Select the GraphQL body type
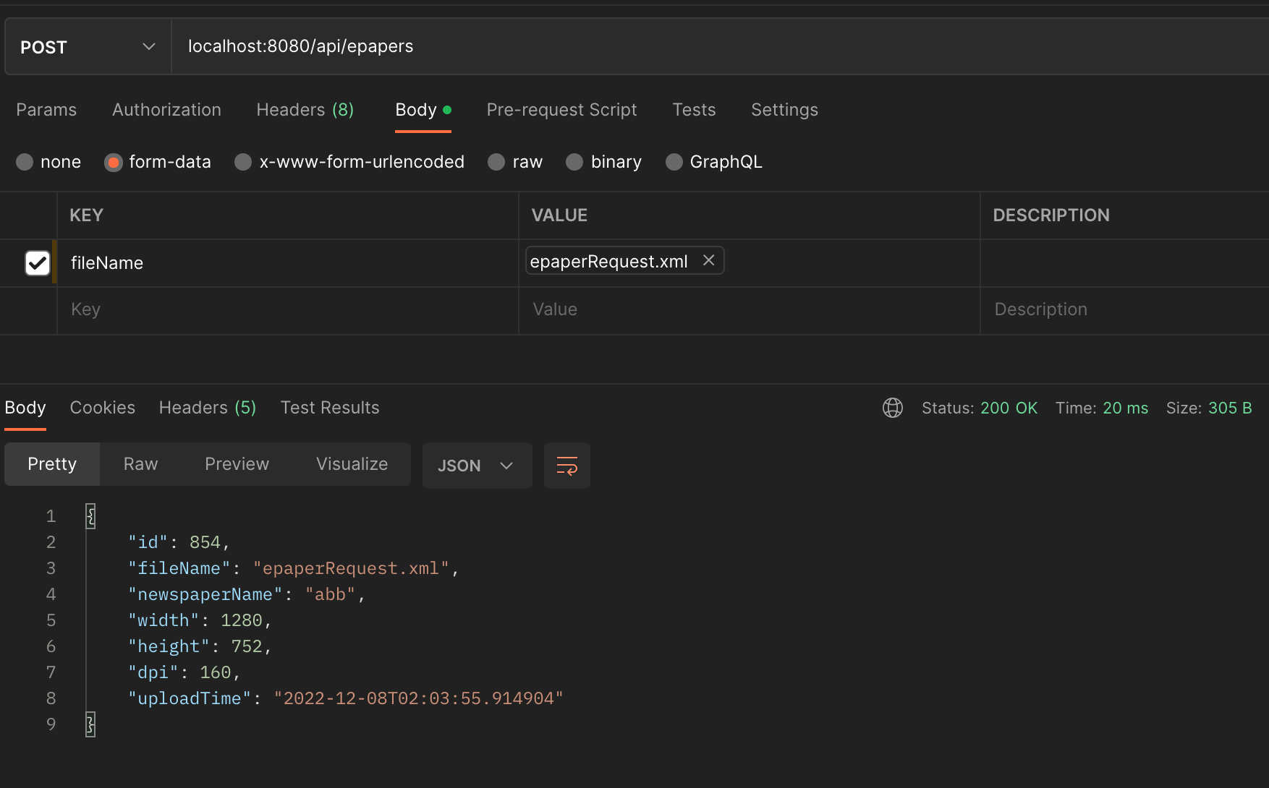 point(713,162)
